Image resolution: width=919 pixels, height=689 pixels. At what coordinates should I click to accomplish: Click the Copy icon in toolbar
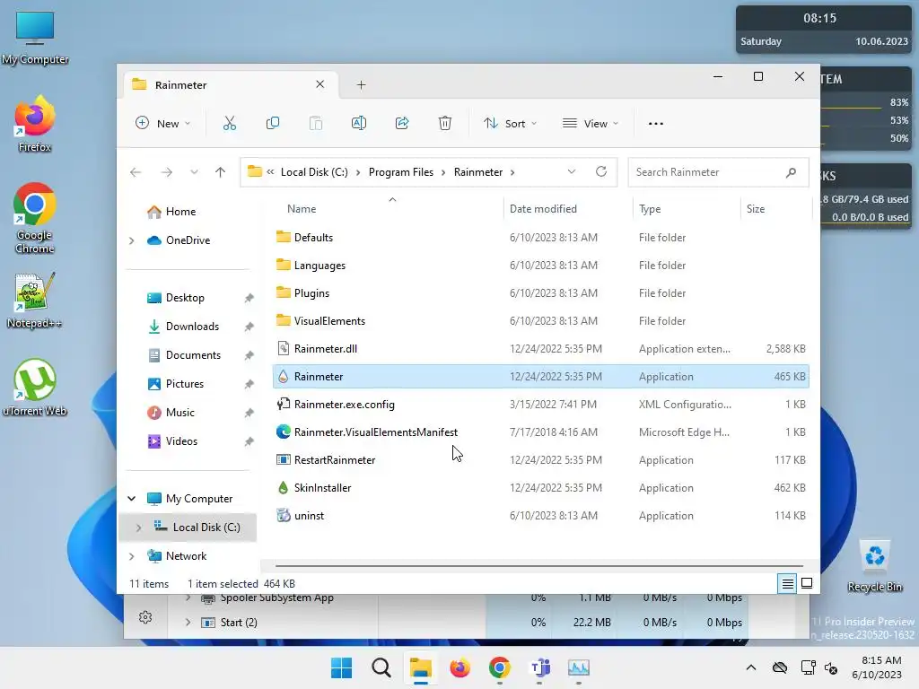pos(273,124)
